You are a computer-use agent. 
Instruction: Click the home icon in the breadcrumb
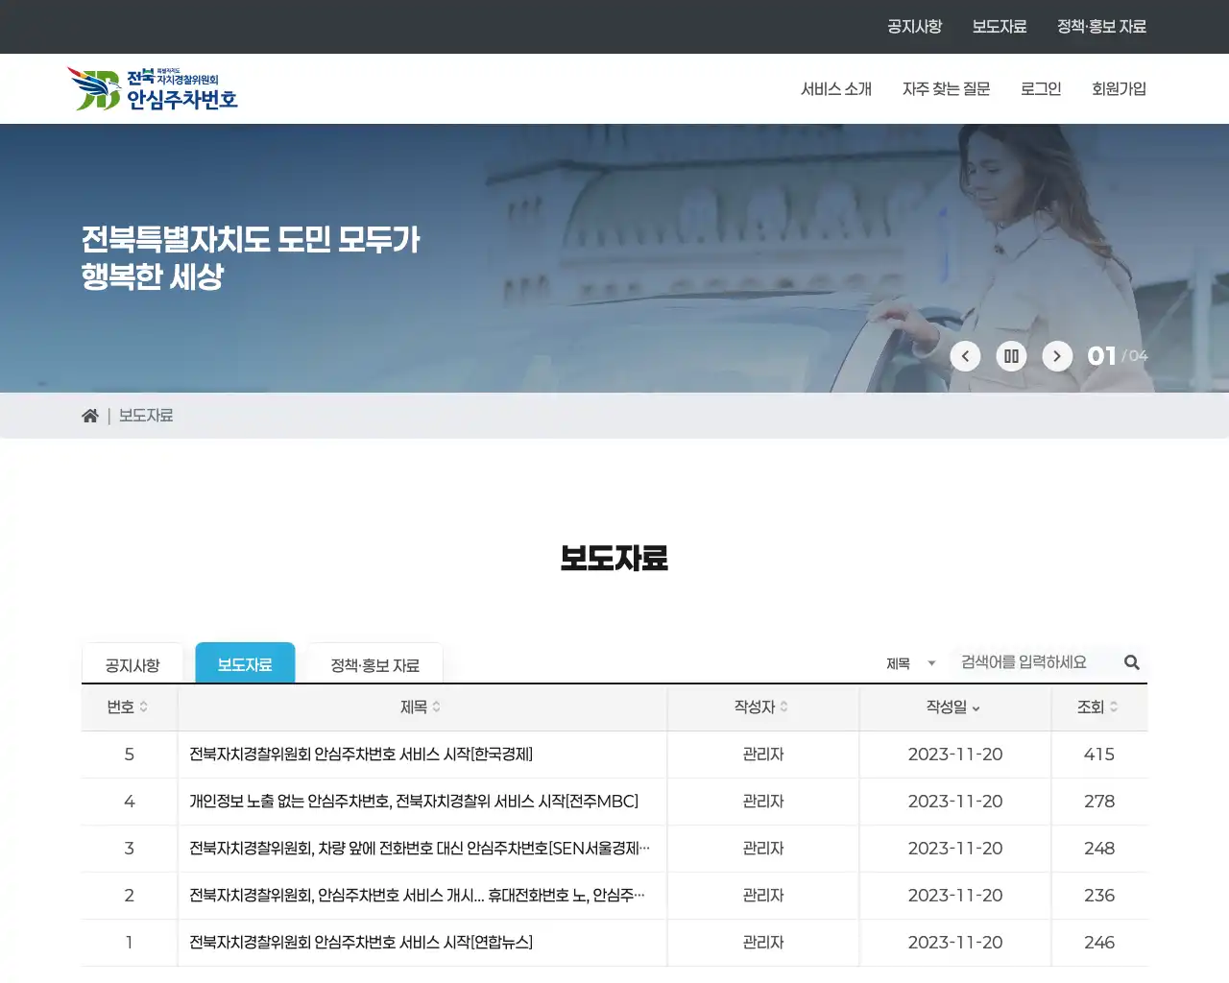pos(89,415)
